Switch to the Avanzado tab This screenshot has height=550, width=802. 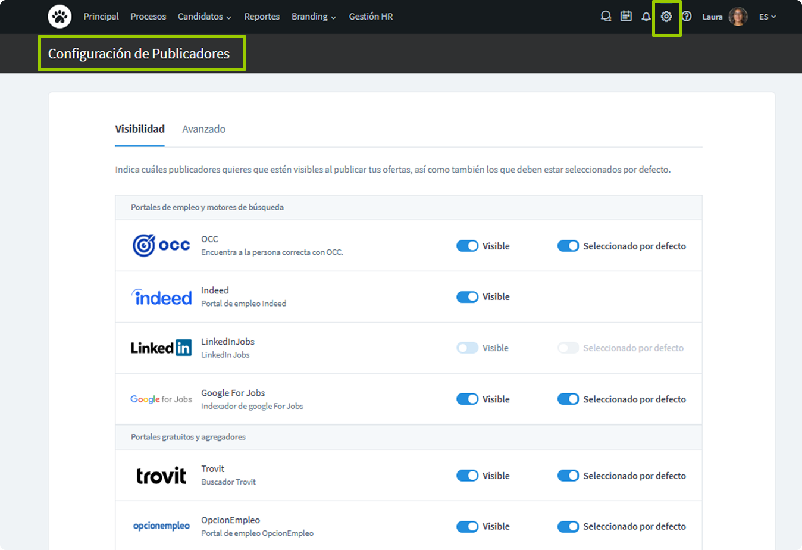(x=203, y=129)
